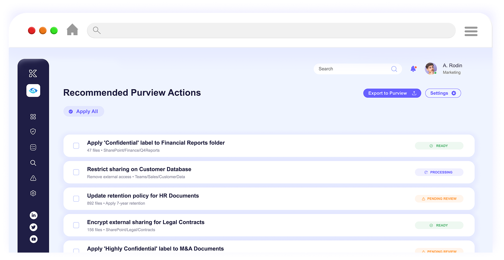Viewport: 504px width, 260px height.
Task: Click the Export to Purview button
Action: 392,93
